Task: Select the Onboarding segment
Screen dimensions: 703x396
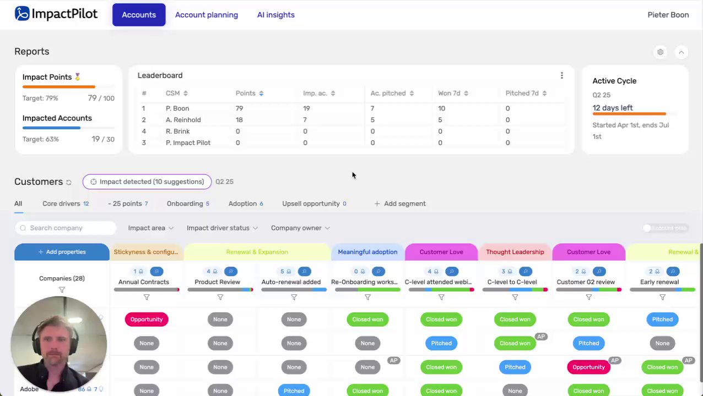Action: (188, 204)
